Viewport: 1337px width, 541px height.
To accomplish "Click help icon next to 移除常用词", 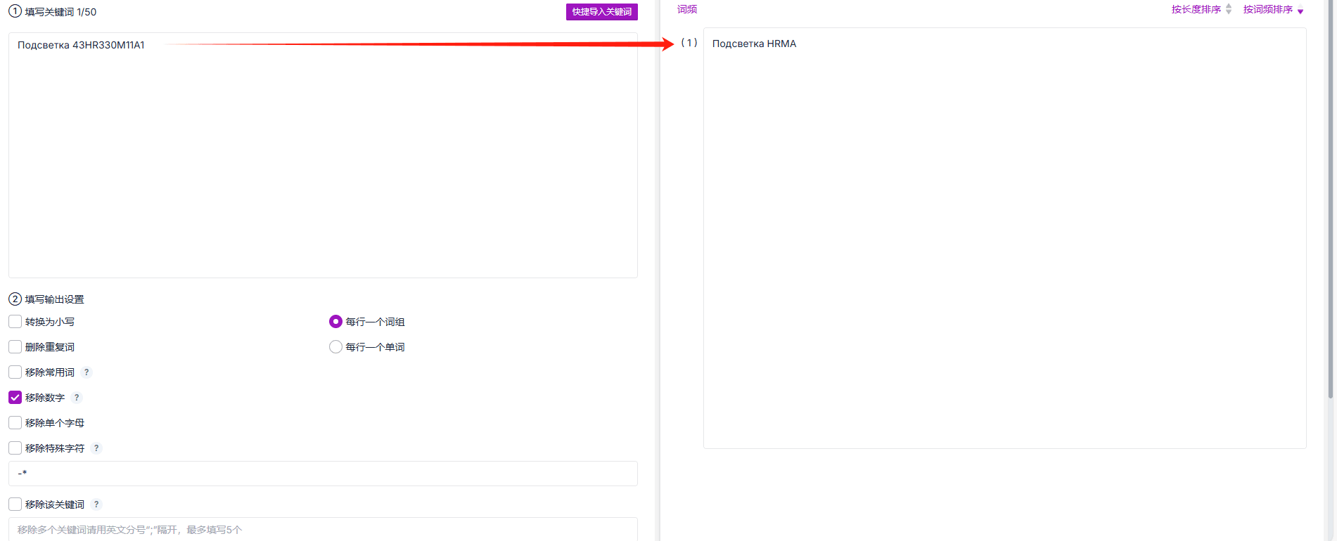I will (x=87, y=372).
